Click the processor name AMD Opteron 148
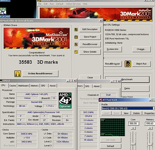Screen dimensions: 155x150 37,94
